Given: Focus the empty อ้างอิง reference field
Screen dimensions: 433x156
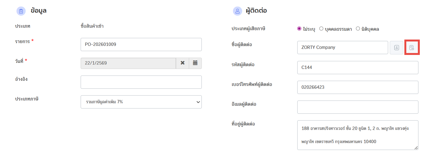Looking at the screenshot, I should pyautogui.click(x=141, y=82).
